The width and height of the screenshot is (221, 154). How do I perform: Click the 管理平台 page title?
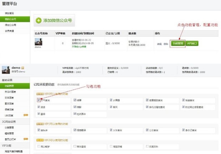coord(10,4)
